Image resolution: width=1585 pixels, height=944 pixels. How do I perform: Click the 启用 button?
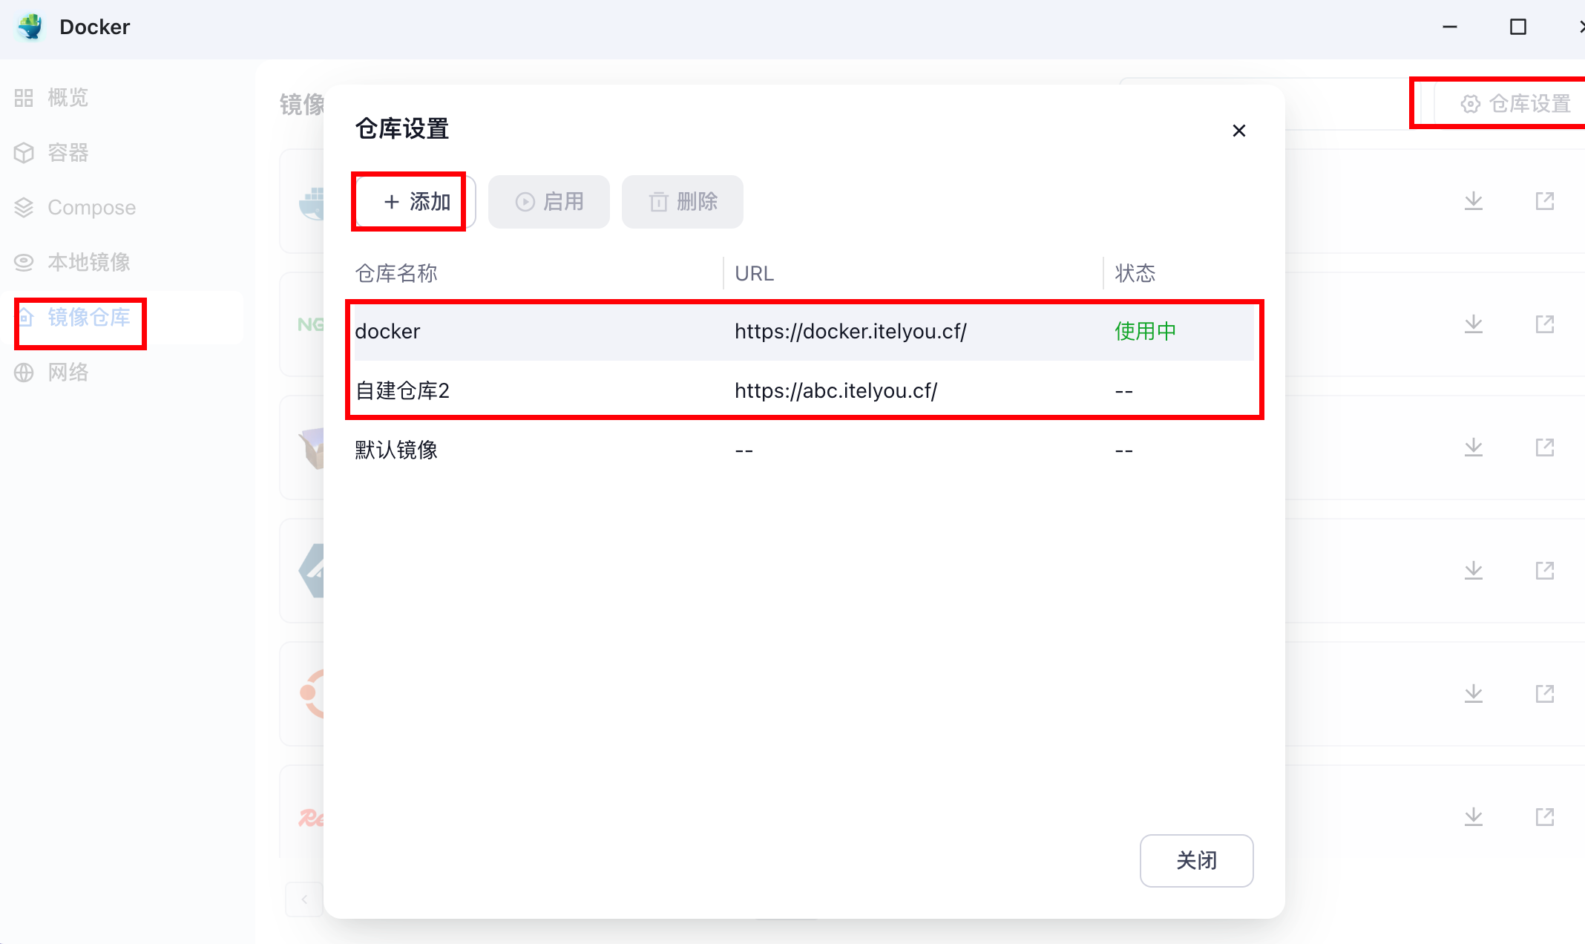coord(549,202)
